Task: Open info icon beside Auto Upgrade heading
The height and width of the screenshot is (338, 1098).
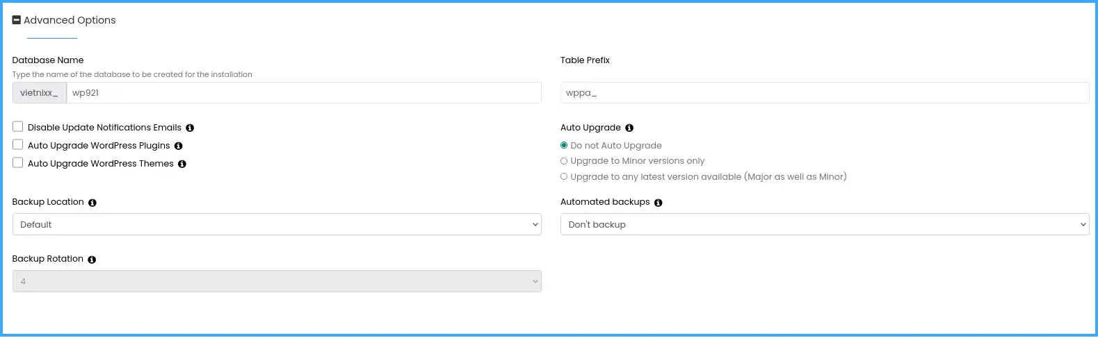Action: [x=629, y=128]
